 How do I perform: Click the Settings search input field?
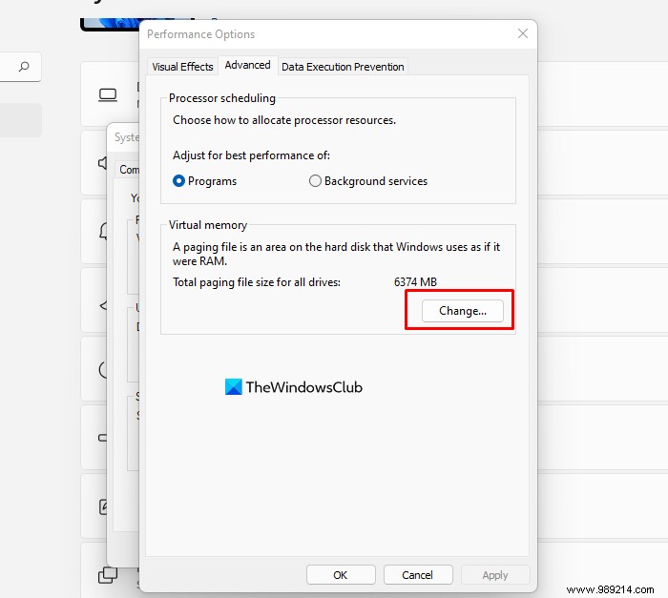[20, 67]
